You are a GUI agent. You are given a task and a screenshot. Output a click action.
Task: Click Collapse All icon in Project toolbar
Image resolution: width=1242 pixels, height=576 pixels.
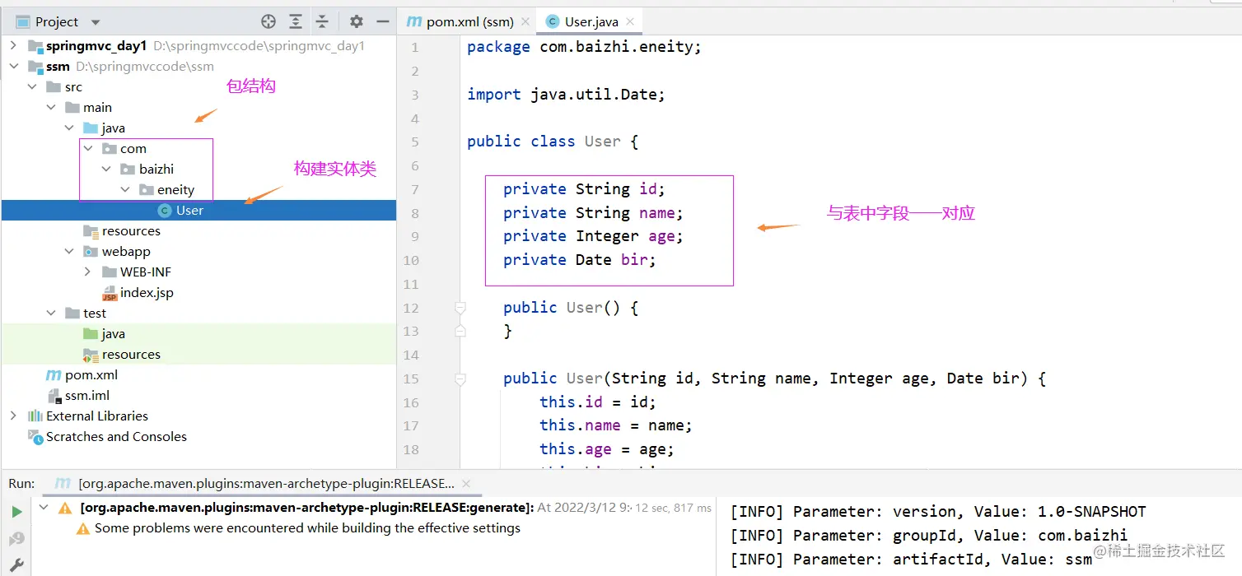(x=323, y=22)
